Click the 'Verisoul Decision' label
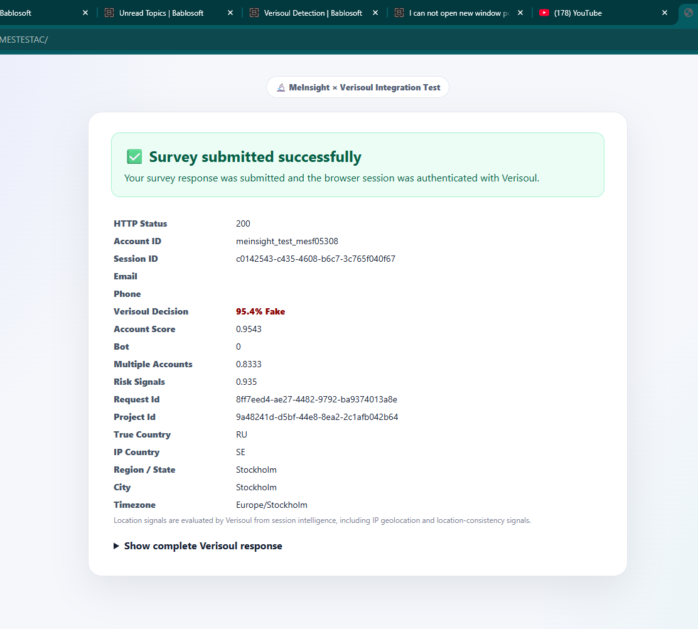This screenshot has width=698, height=629. (x=151, y=311)
